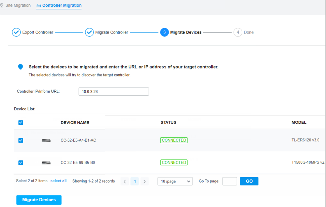Click the CONNECTED status badge for CC-32-E5-A4-B1-AC
Screen dimensions: 326x207
(174, 140)
